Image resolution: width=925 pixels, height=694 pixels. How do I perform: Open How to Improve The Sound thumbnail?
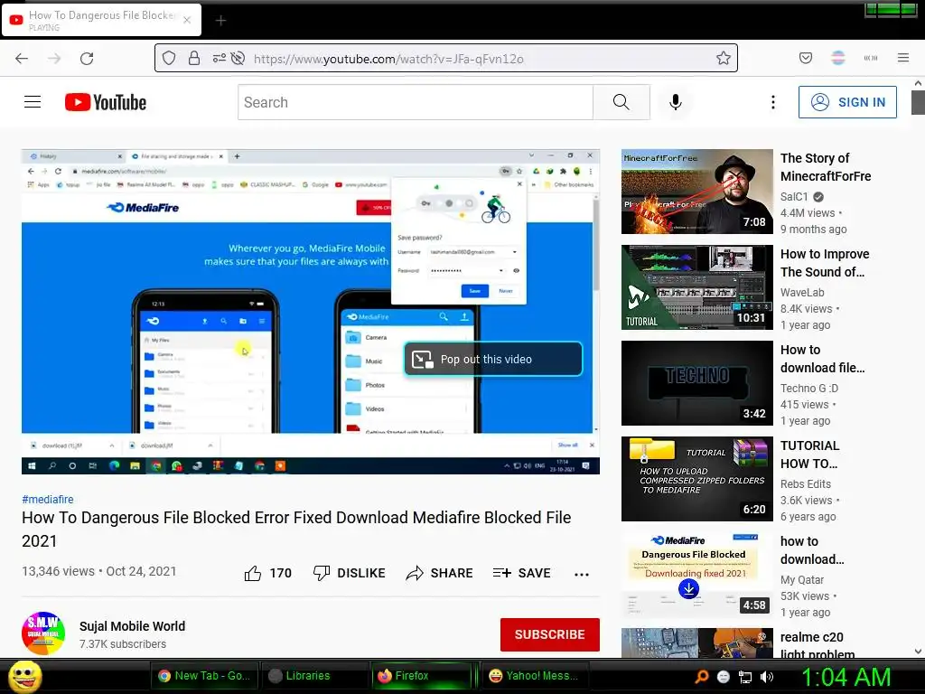[x=696, y=286]
